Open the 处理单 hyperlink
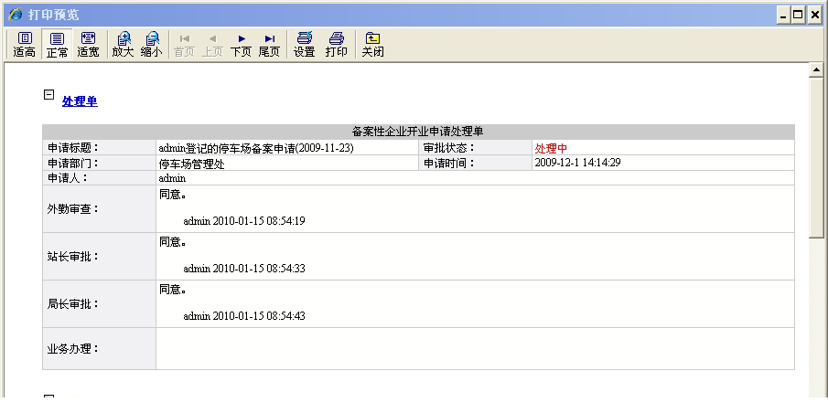The height and width of the screenshot is (413, 828). point(80,101)
